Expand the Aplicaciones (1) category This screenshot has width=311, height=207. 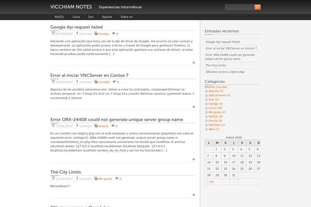tap(206, 95)
